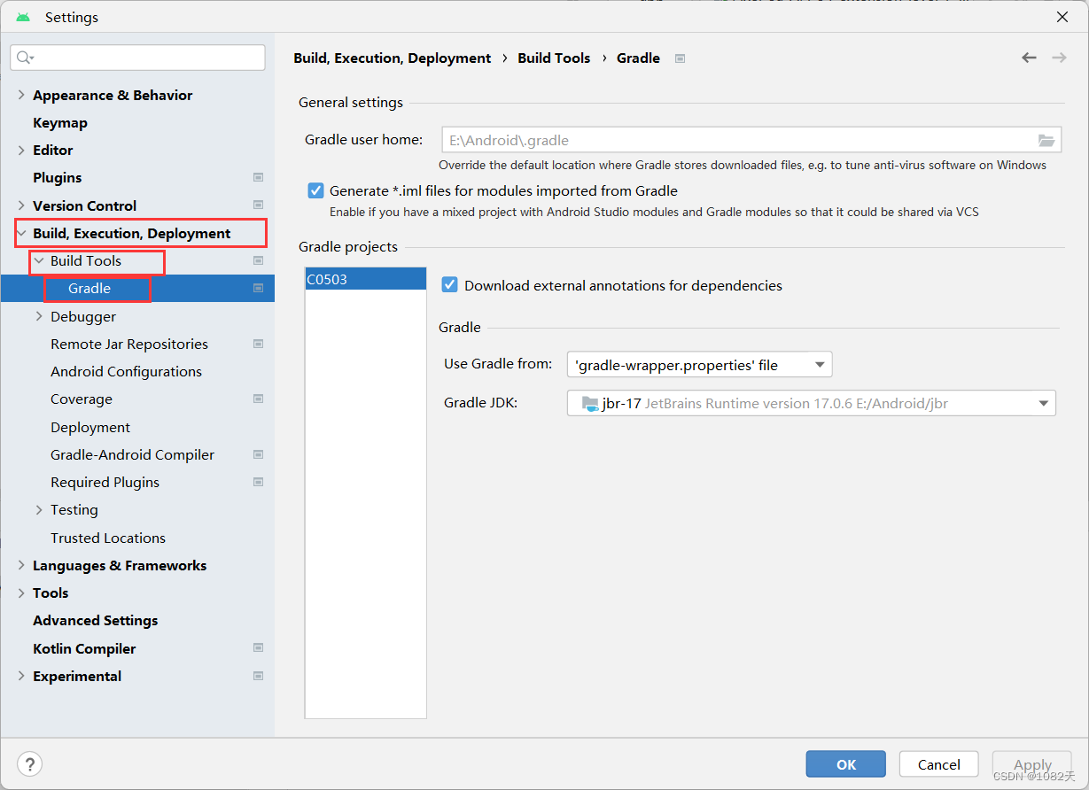Select Keymap in settings tree
Image resolution: width=1089 pixels, height=790 pixels.
click(59, 122)
